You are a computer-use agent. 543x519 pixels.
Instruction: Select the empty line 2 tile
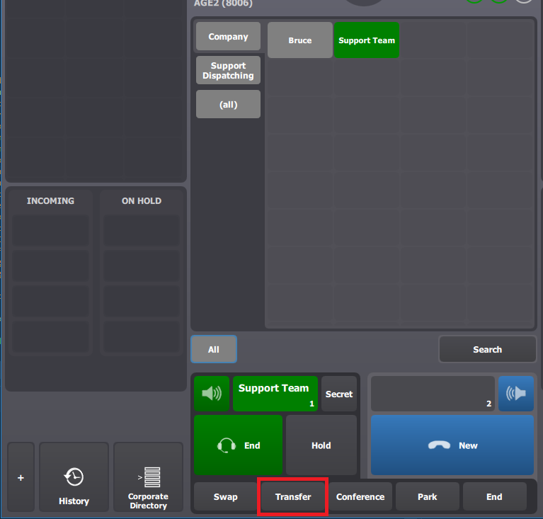433,394
